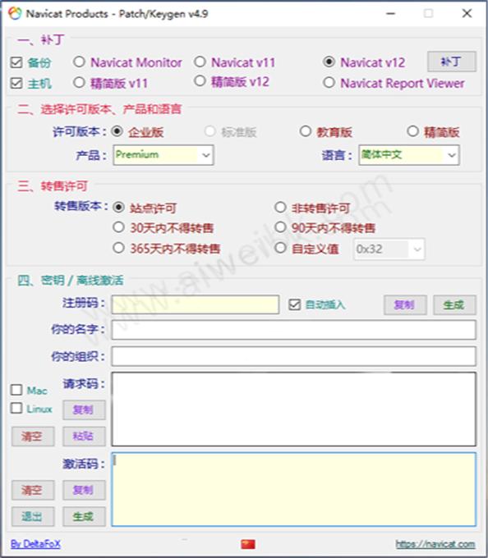Open the 产品 Premium dropdown
The width and height of the screenshot is (488, 558).
[163, 155]
